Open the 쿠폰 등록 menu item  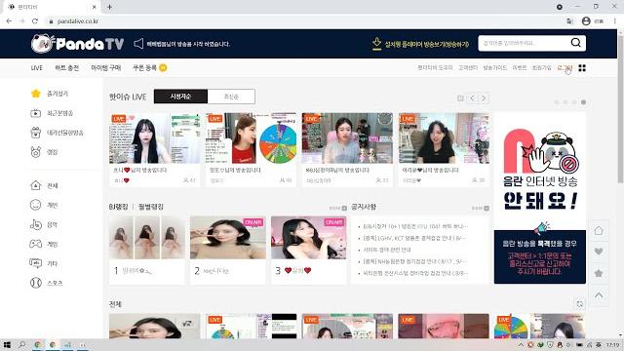(x=144, y=68)
